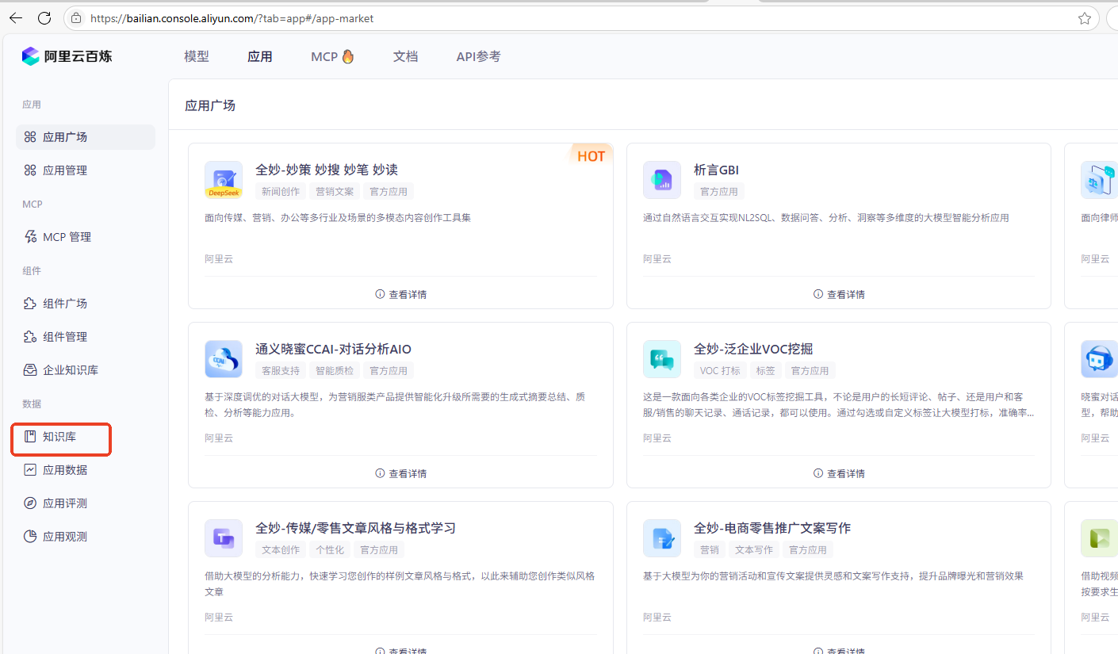1118x654 pixels.
Task: Click 应用评测 compass icon
Action: (30, 503)
